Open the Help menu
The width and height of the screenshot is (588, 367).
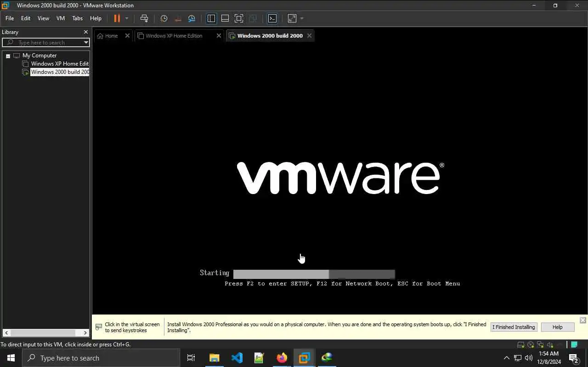tap(96, 18)
